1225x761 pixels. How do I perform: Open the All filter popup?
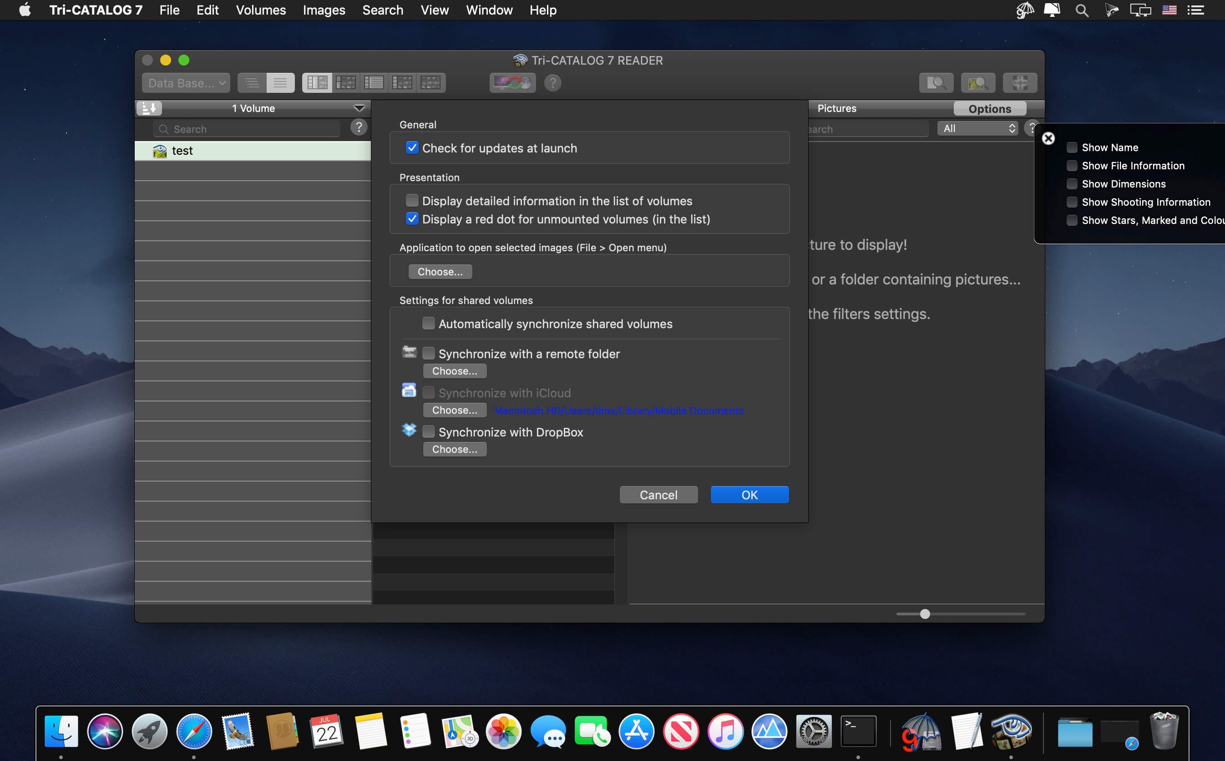tap(977, 128)
